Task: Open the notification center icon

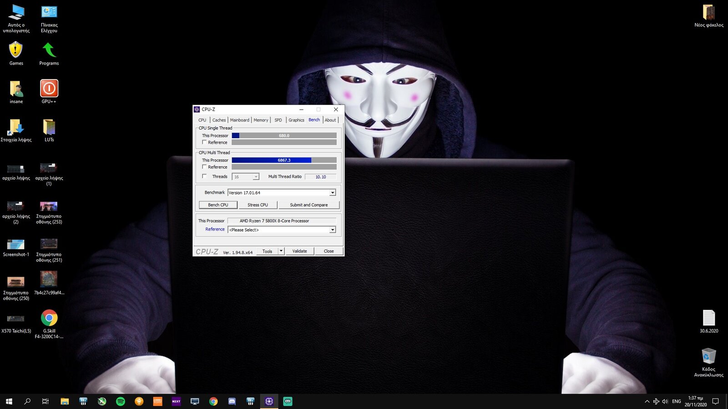Action: (715, 401)
